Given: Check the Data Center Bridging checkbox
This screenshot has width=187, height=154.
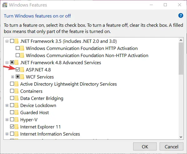Looking at the screenshot, I should 12,98.
